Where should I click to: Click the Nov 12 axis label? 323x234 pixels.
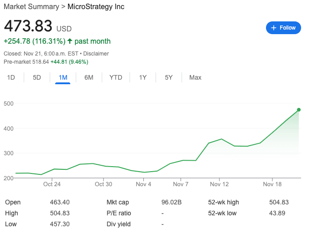tap(219, 184)
